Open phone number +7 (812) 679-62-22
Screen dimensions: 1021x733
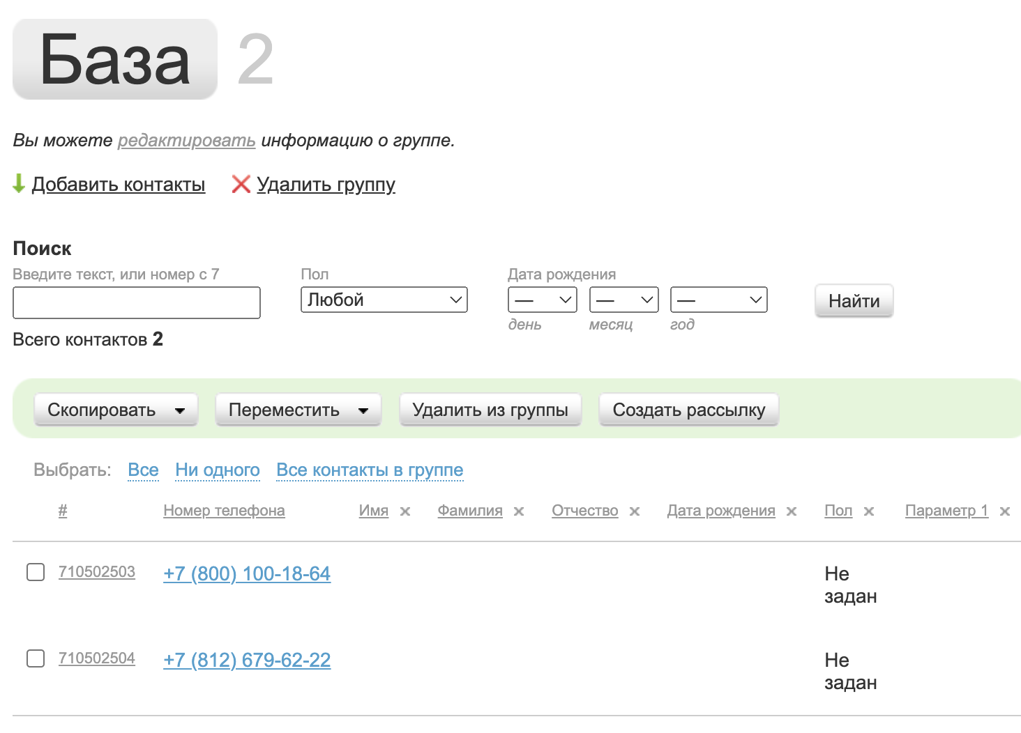coord(247,661)
